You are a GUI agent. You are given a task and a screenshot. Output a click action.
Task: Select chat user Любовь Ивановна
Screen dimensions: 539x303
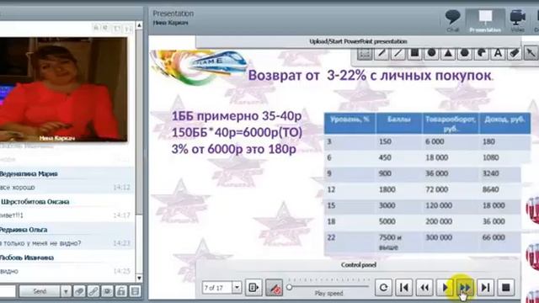tap(27, 258)
